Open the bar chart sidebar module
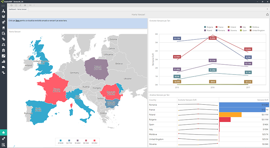 pos(3,61)
